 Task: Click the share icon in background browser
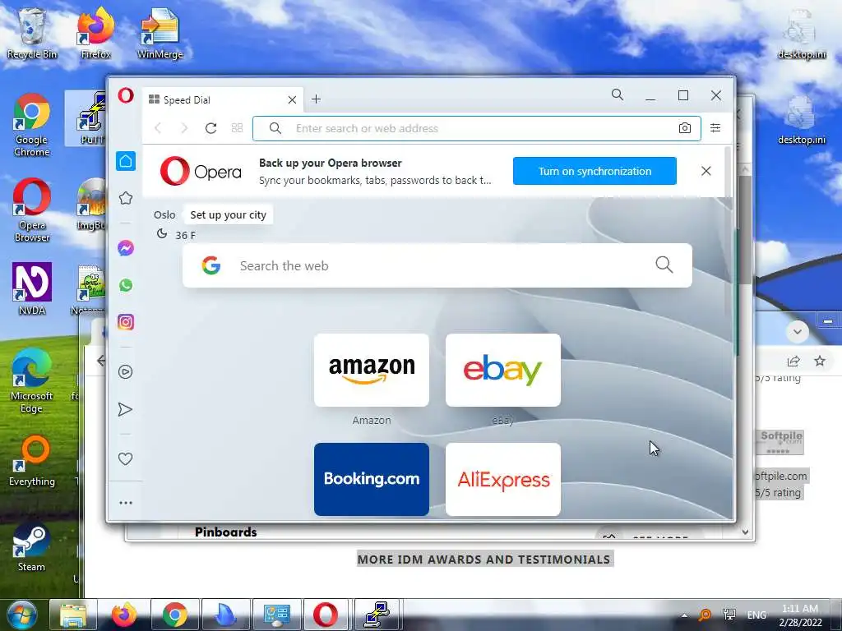pos(793,362)
